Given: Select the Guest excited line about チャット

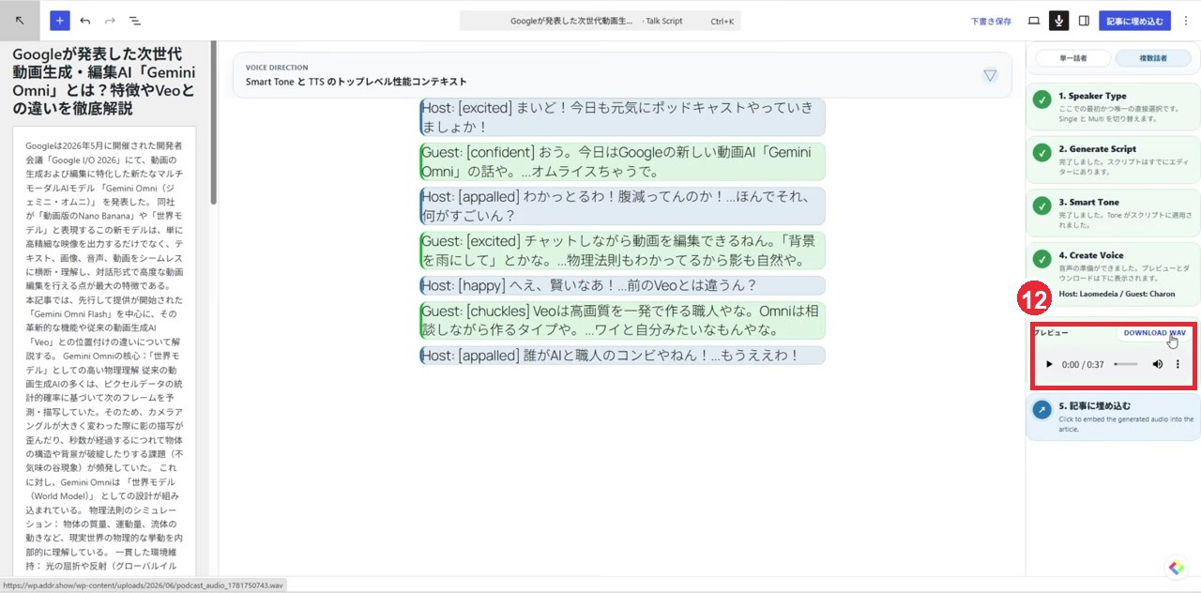Looking at the screenshot, I should tap(623, 251).
